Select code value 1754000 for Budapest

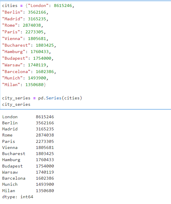pos(42,58)
